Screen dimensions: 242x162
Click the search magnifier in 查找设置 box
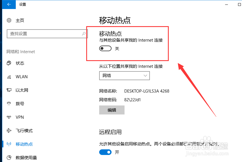[83, 33]
